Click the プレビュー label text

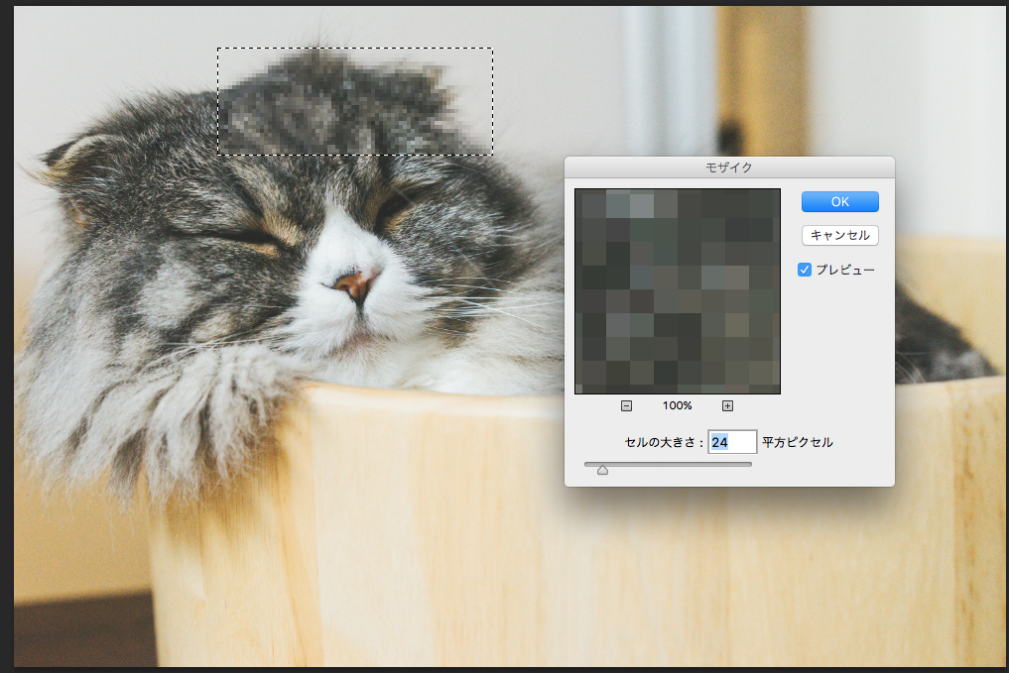coord(845,270)
